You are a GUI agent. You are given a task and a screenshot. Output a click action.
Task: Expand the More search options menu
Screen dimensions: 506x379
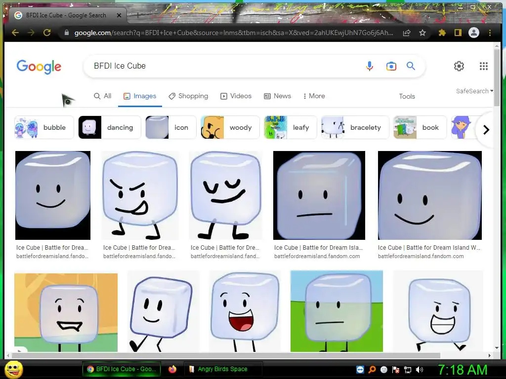314,96
